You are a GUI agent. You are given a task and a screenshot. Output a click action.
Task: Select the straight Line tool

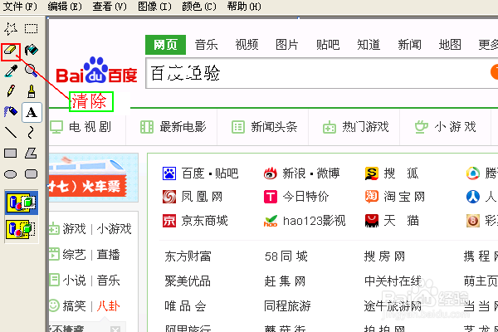11,133
